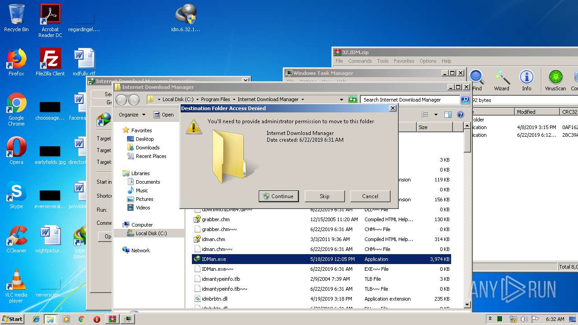Click the Search Internet Download Manager field
The width and height of the screenshot is (578, 325).
410,100
